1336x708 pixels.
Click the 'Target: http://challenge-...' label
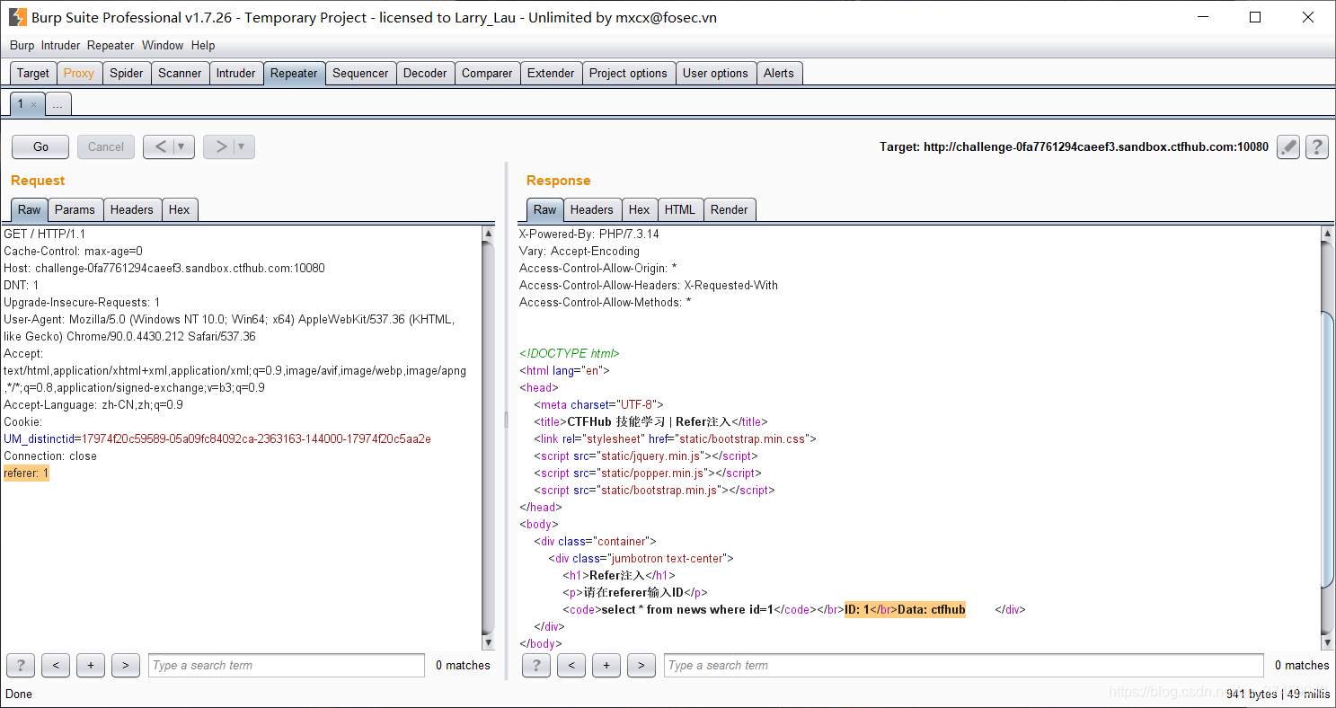tap(1074, 146)
